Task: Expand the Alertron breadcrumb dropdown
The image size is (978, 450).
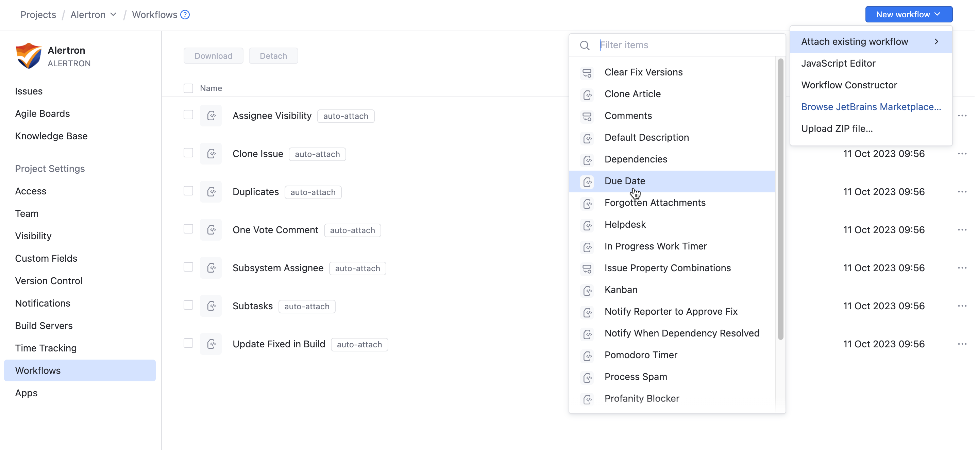Action: (113, 14)
